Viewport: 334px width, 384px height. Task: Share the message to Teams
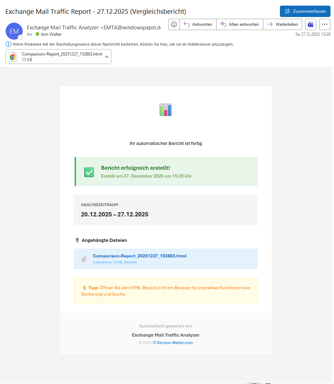coord(311,24)
